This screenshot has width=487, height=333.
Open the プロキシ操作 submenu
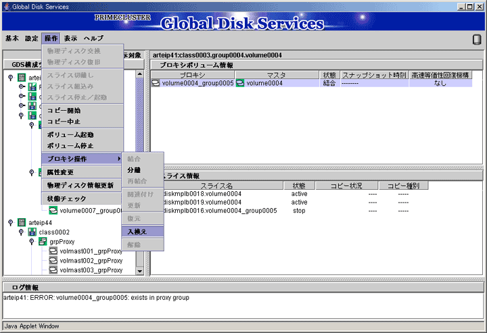point(82,159)
